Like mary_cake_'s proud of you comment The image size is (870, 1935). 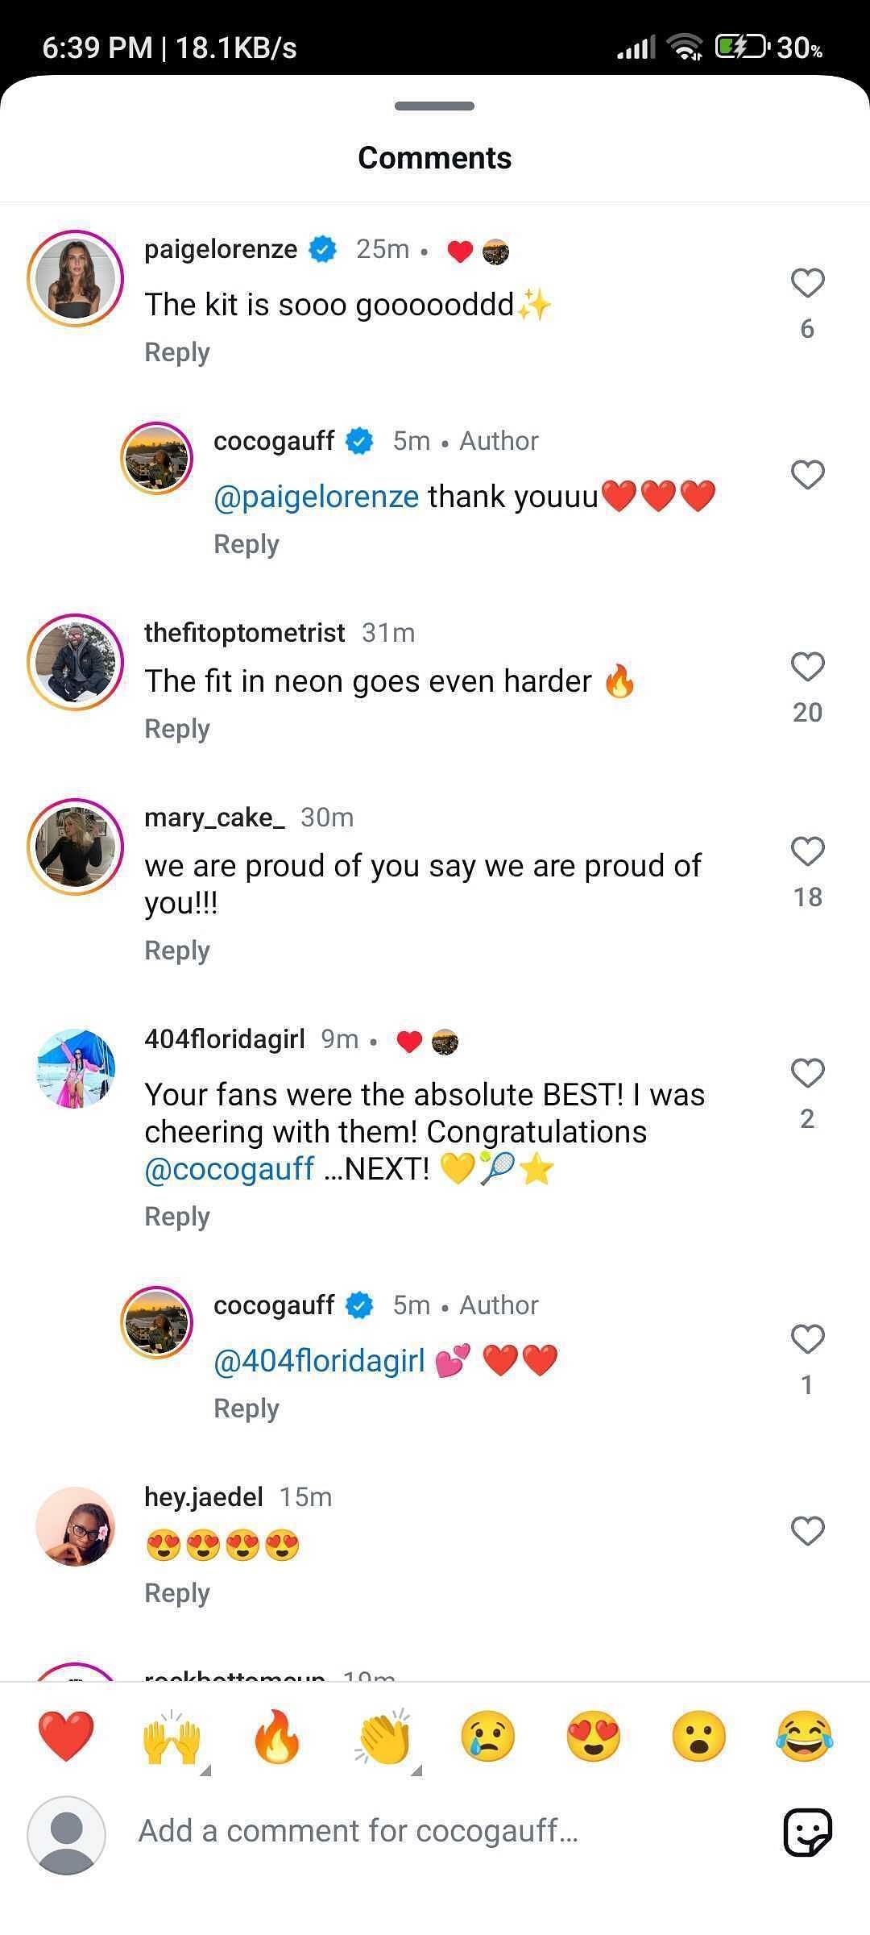[x=807, y=851]
